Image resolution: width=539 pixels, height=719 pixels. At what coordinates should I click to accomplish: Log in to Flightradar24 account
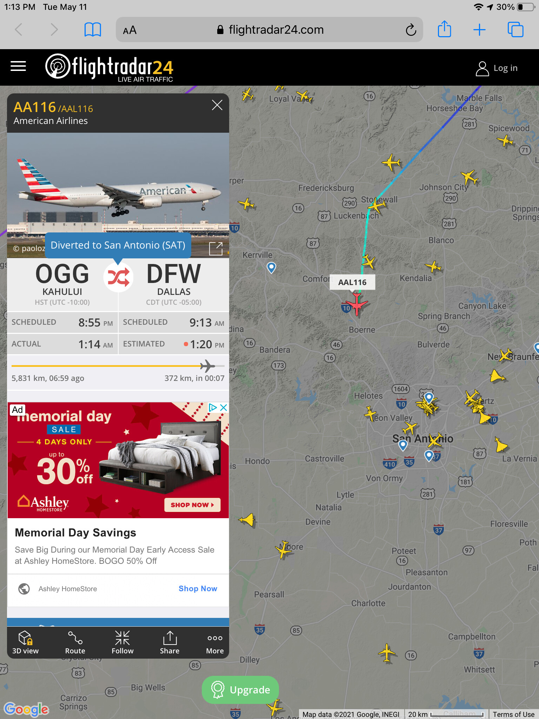click(x=497, y=68)
